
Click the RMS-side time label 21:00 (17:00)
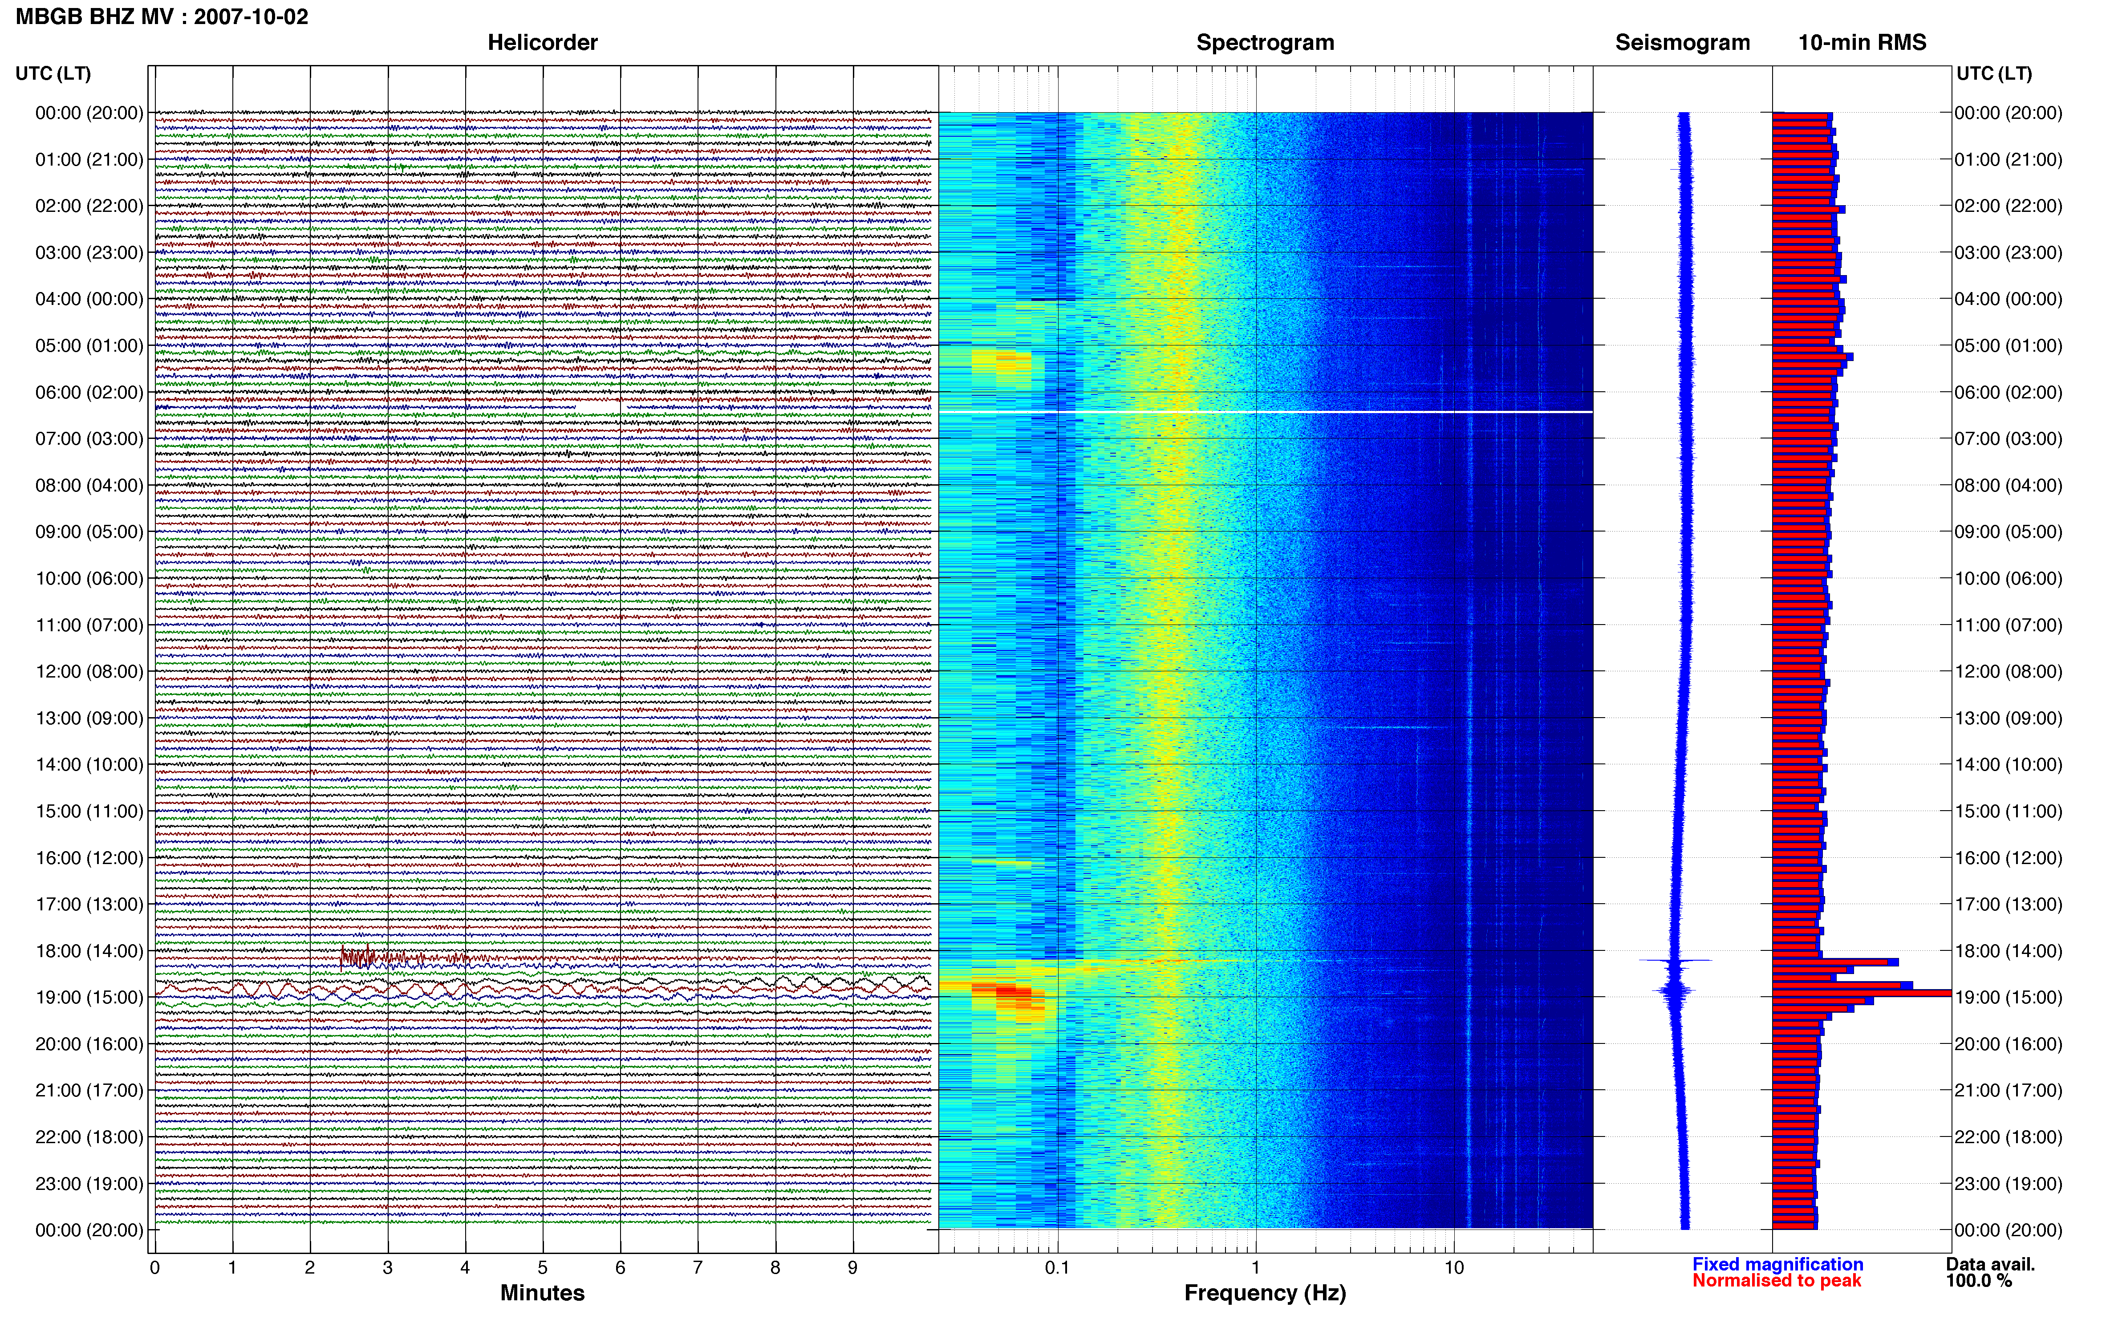point(2008,1091)
